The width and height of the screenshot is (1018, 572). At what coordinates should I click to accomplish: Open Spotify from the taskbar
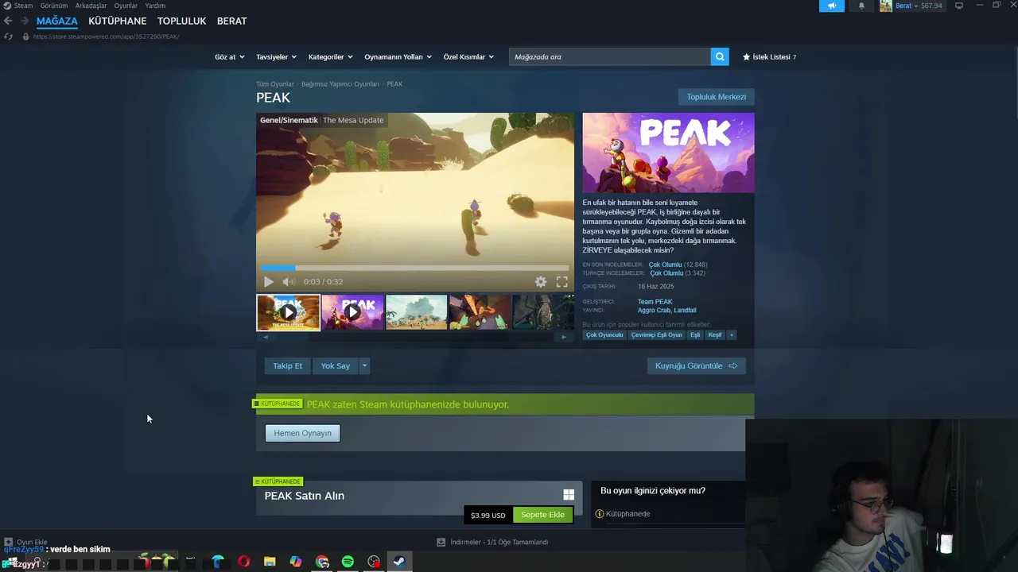click(348, 562)
